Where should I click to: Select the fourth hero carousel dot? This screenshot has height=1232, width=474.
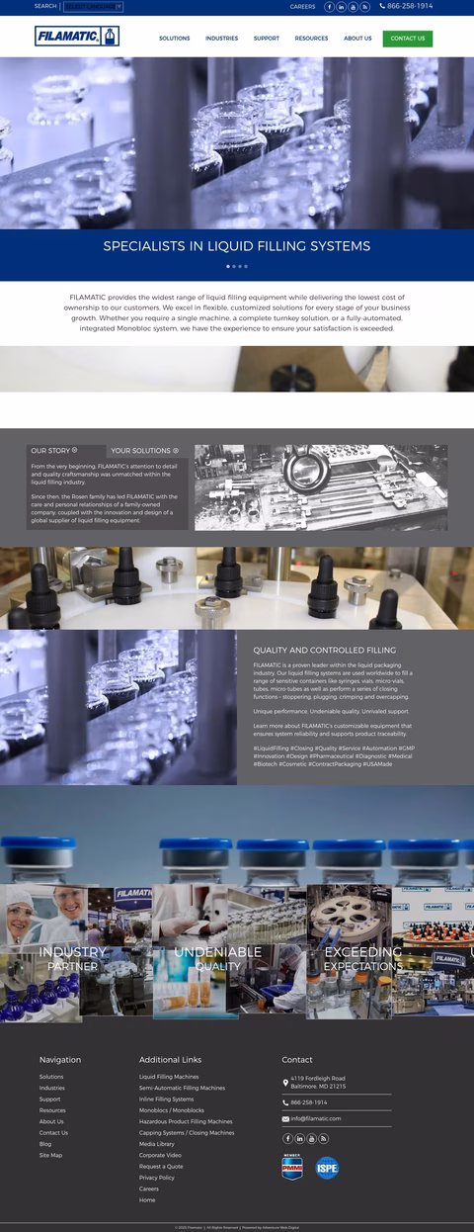tap(246, 267)
